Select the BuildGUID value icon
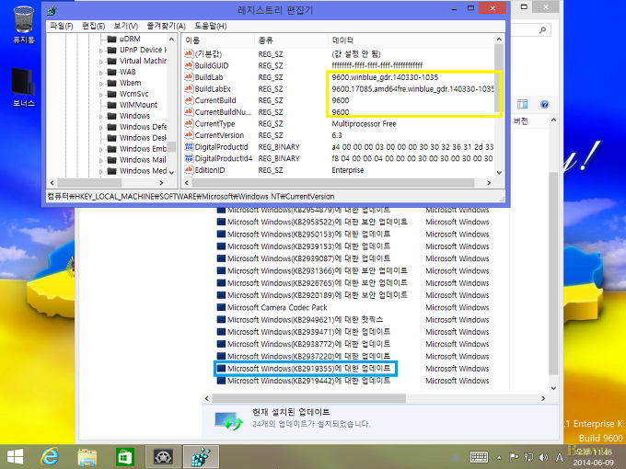The image size is (626, 469). (x=189, y=65)
